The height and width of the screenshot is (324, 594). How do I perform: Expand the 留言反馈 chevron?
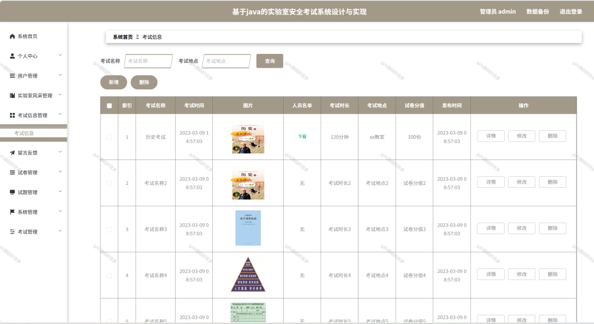[60, 152]
